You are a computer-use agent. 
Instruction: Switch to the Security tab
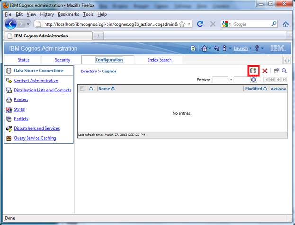click(x=63, y=60)
